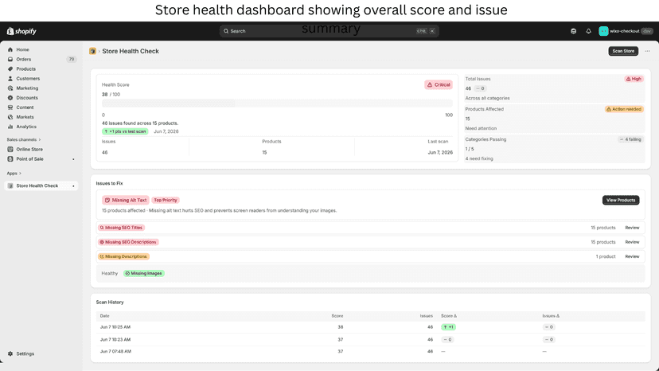The image size is (659, 371).
Task: Click the High severity badge
Action: click(634, 79)
